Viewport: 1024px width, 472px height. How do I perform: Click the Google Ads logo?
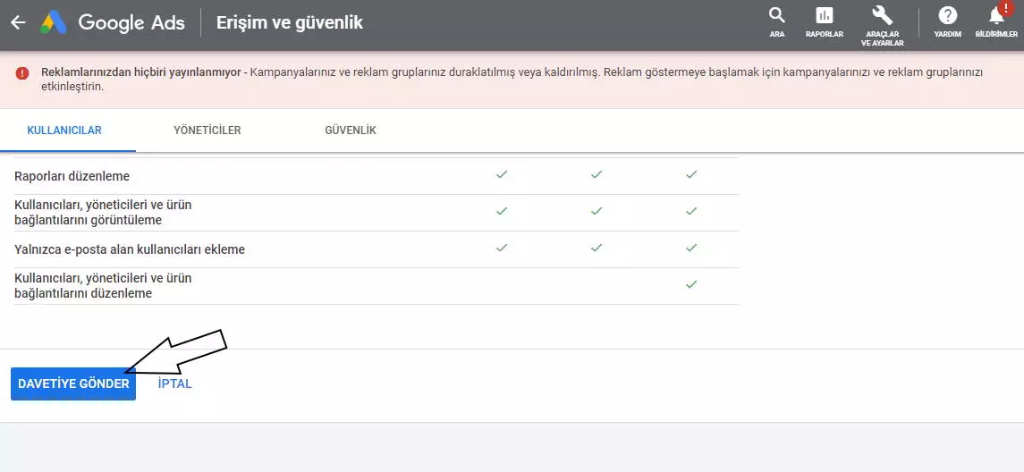click(113, 23)
